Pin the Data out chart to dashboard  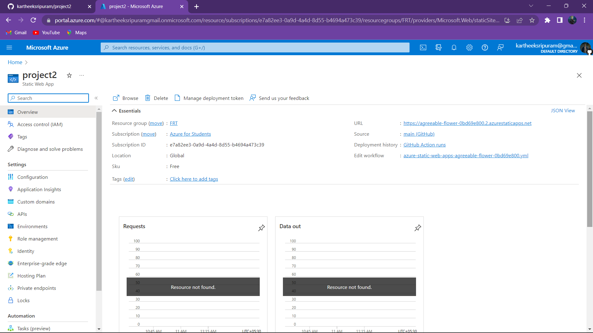(418, 228)
